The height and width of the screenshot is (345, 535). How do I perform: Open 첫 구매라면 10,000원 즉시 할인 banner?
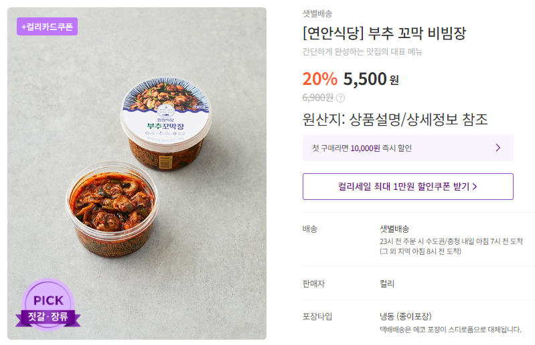click(408, 148)
